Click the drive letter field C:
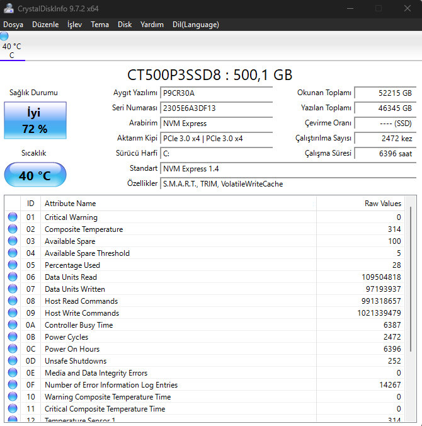Image resolution: width=422 pixels, height=426 pixels. (x=217, y=154)
